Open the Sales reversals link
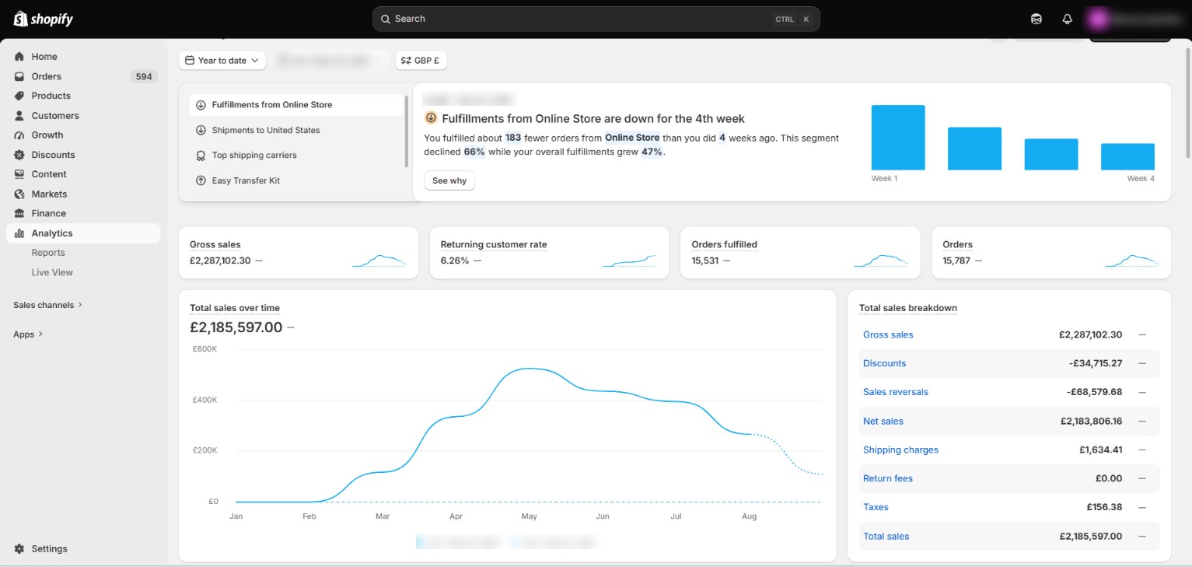 click(x=896, y=392)
